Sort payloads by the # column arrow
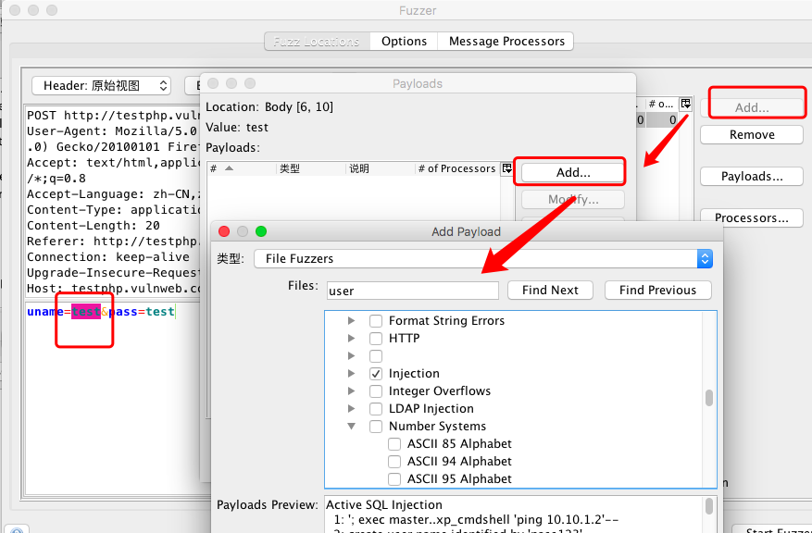Viewport: 812px width, 533px height. click(x=229, y=168)
